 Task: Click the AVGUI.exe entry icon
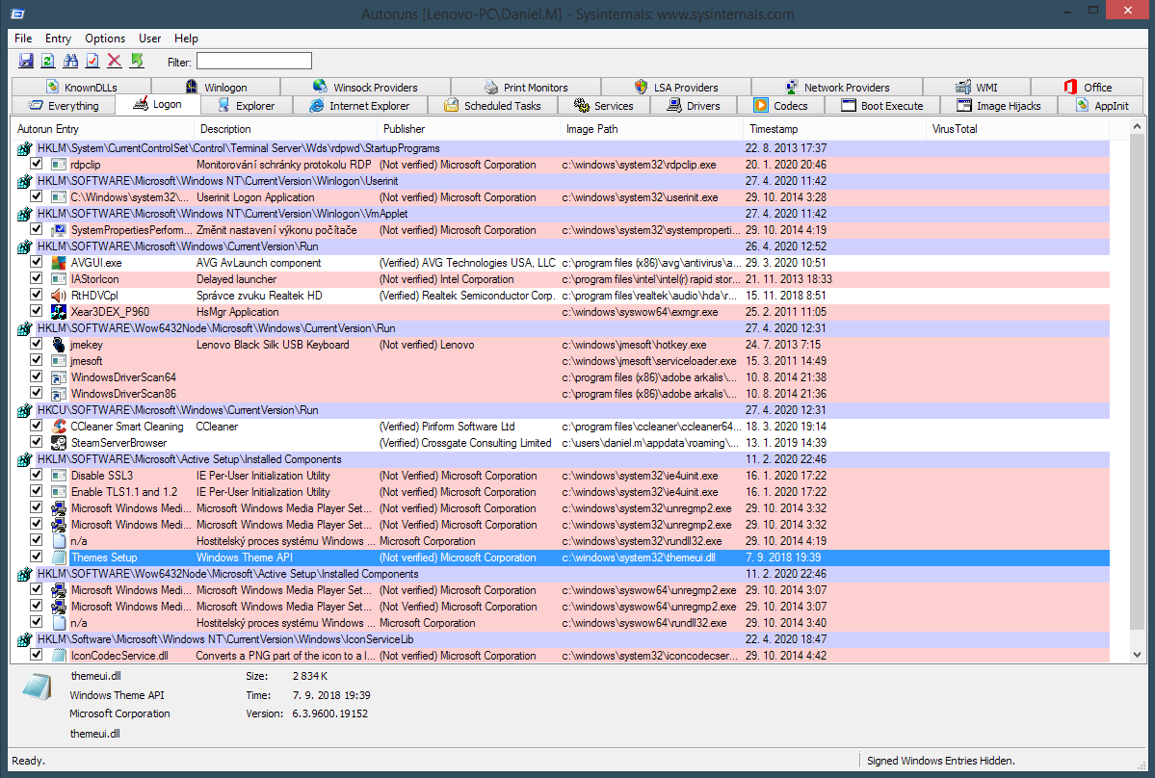pos(59,263)
